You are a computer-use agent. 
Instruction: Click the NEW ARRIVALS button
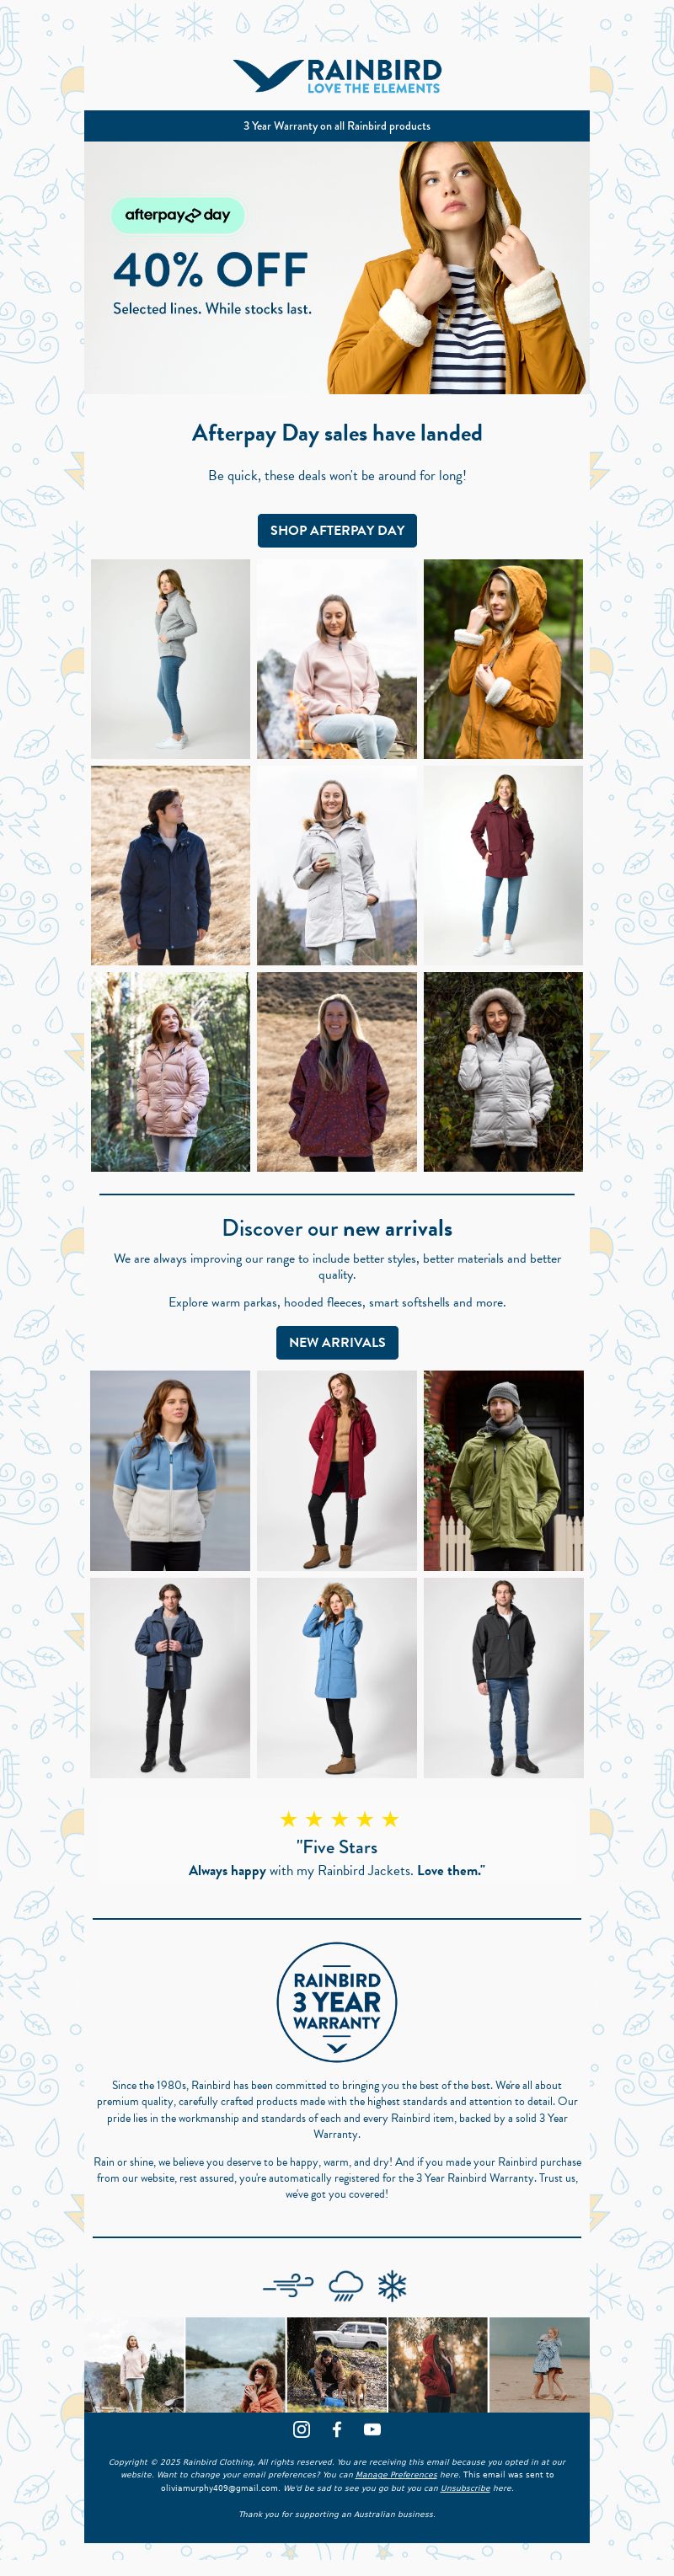[x=337, y=1342]
